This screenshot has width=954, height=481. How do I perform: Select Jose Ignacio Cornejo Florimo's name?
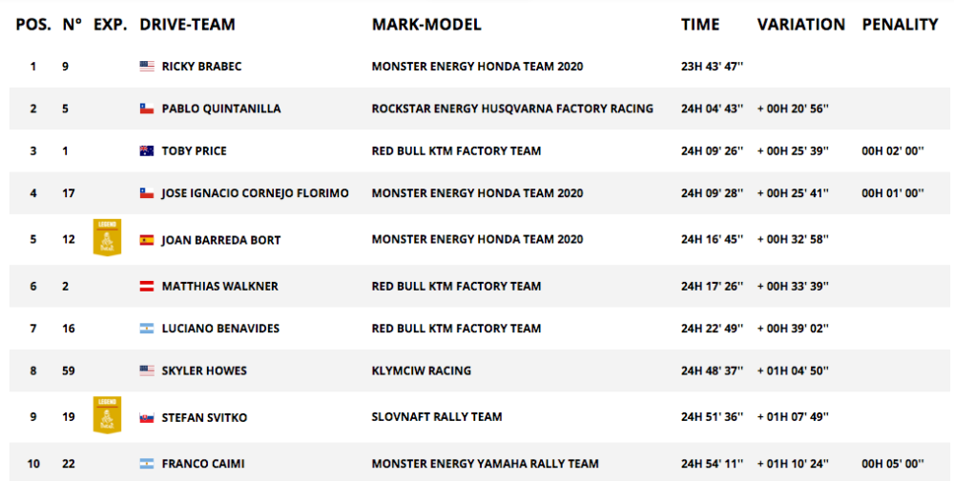coord(255,192)
